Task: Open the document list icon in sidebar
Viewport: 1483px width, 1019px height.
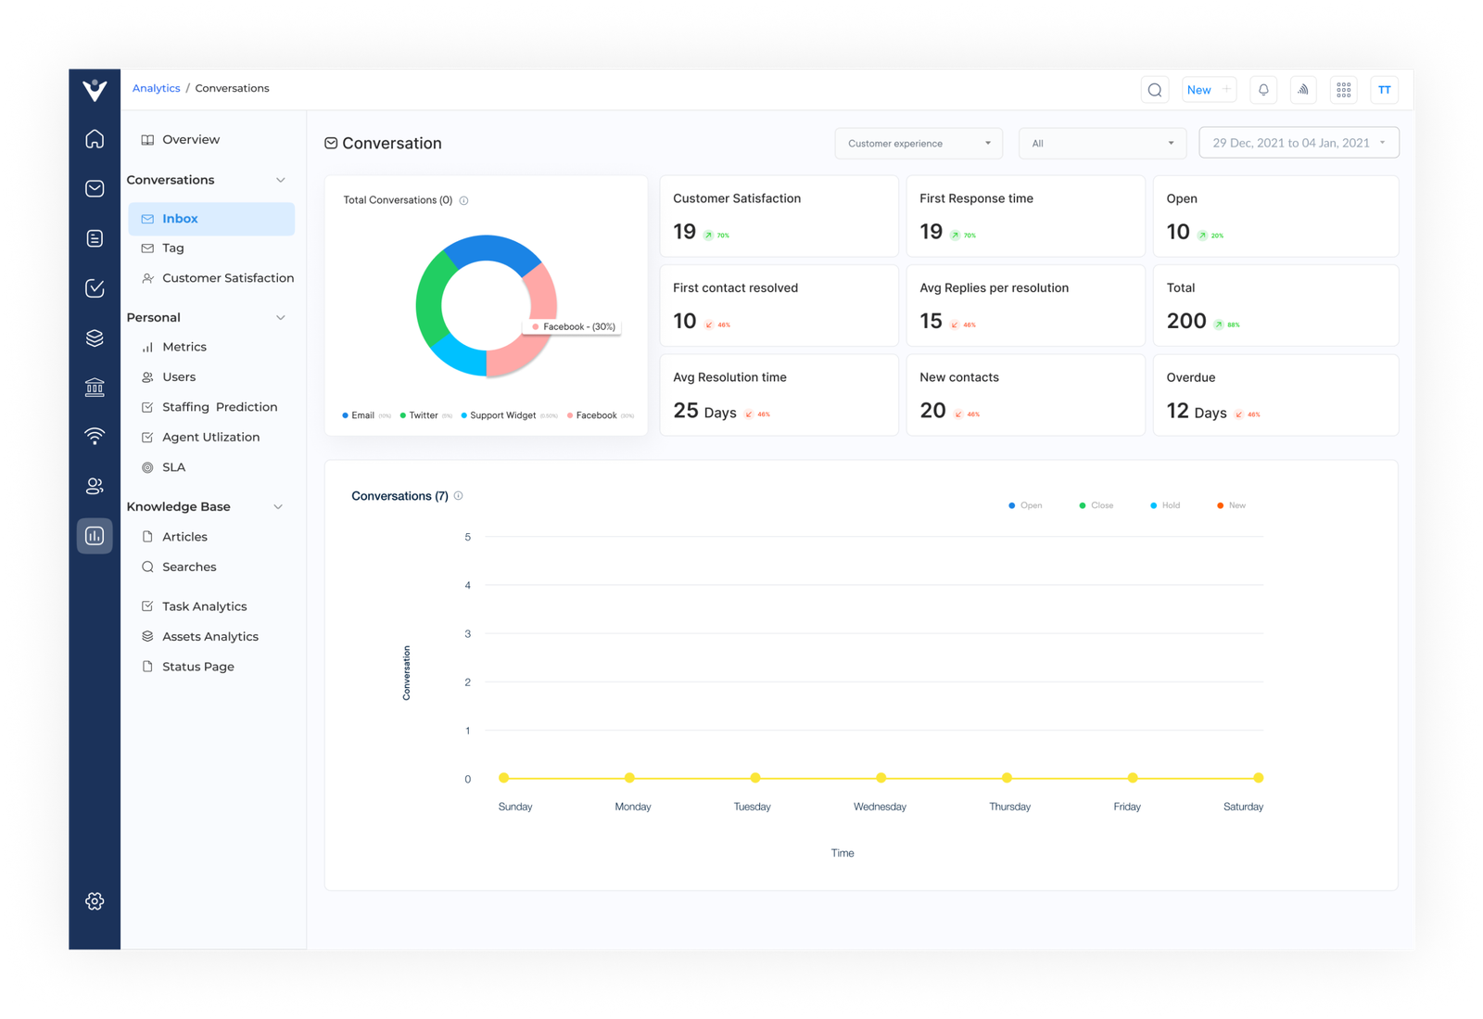Action: [95, 238]
